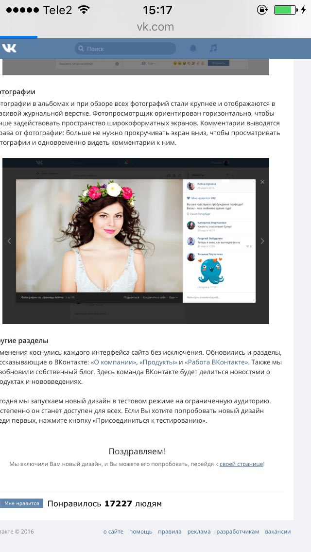The height and width of the screenshot is (552, 311).
Task: Follow the своей странице link
Action: (x=241, y=464)
